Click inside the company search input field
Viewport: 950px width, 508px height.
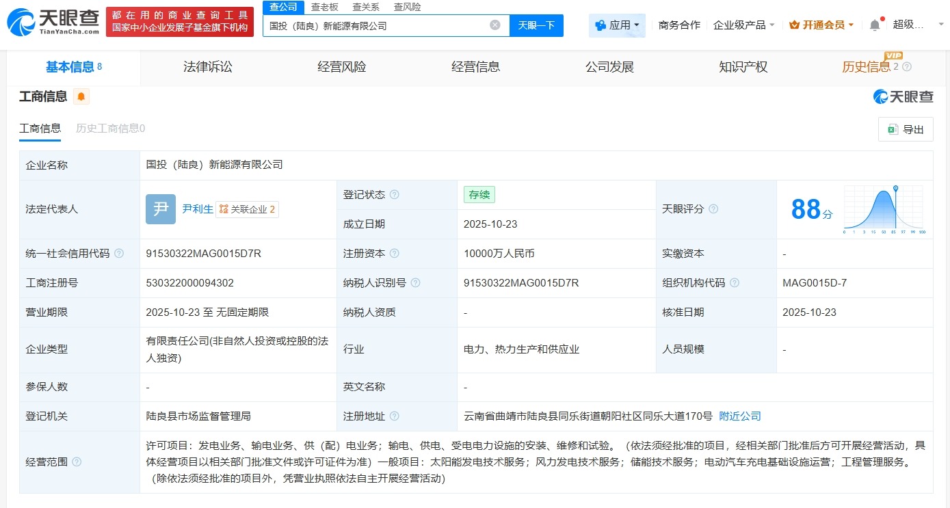[376, 25]
